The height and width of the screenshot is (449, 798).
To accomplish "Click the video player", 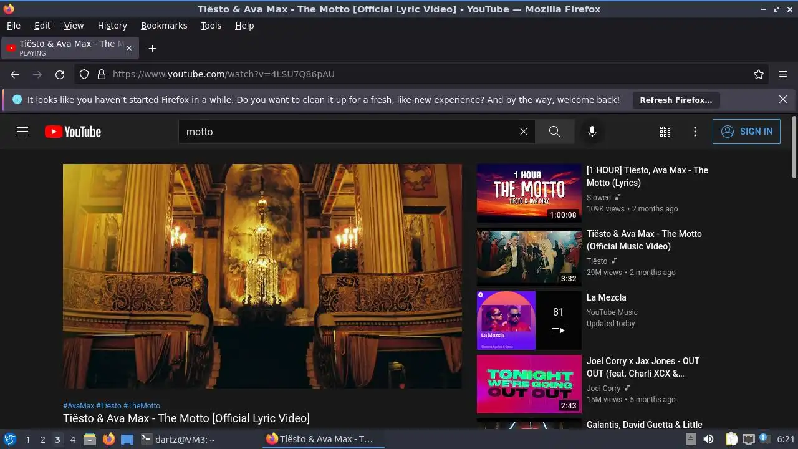I will [262, 276].
